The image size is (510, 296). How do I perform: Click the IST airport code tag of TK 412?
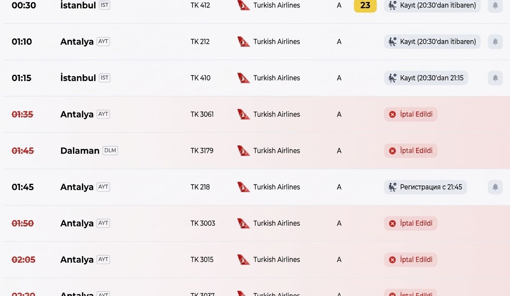(x=104, y=5)
